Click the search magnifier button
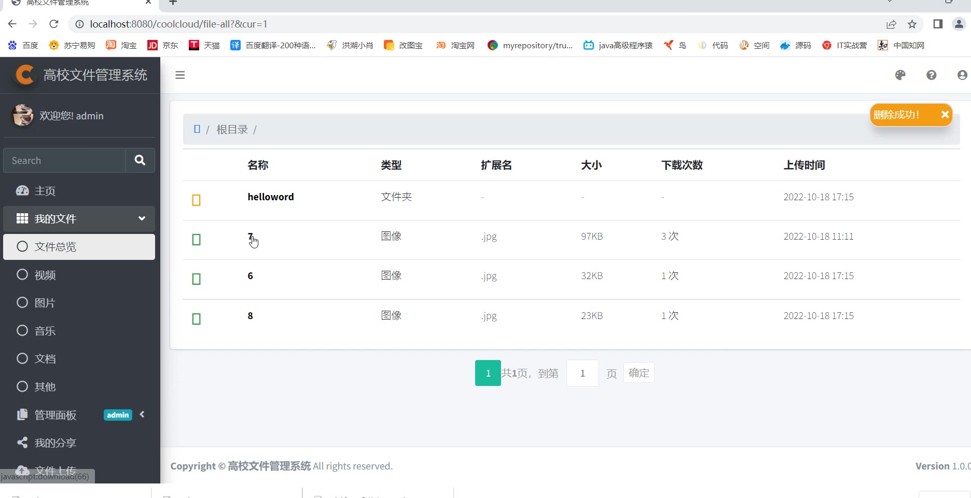The image size is (971, 498). (x=140, y=160)
